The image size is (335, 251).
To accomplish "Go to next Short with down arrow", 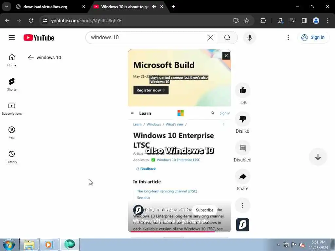I will (x=318, y=157).
